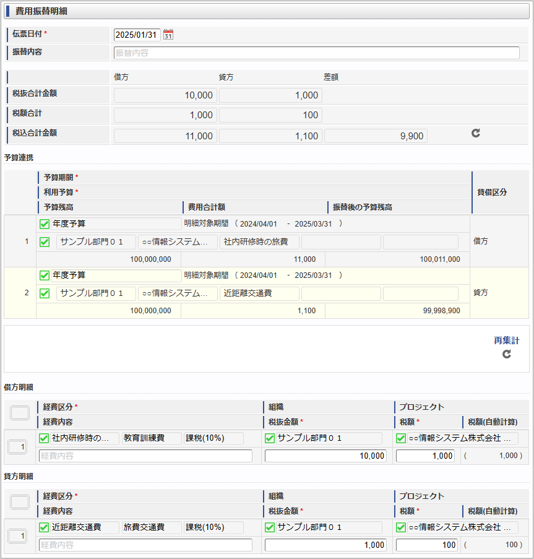Toggle project checkbox in the 貸方明細 row
The height and width of the screenshot is (559, 534).
pos(401,527)
